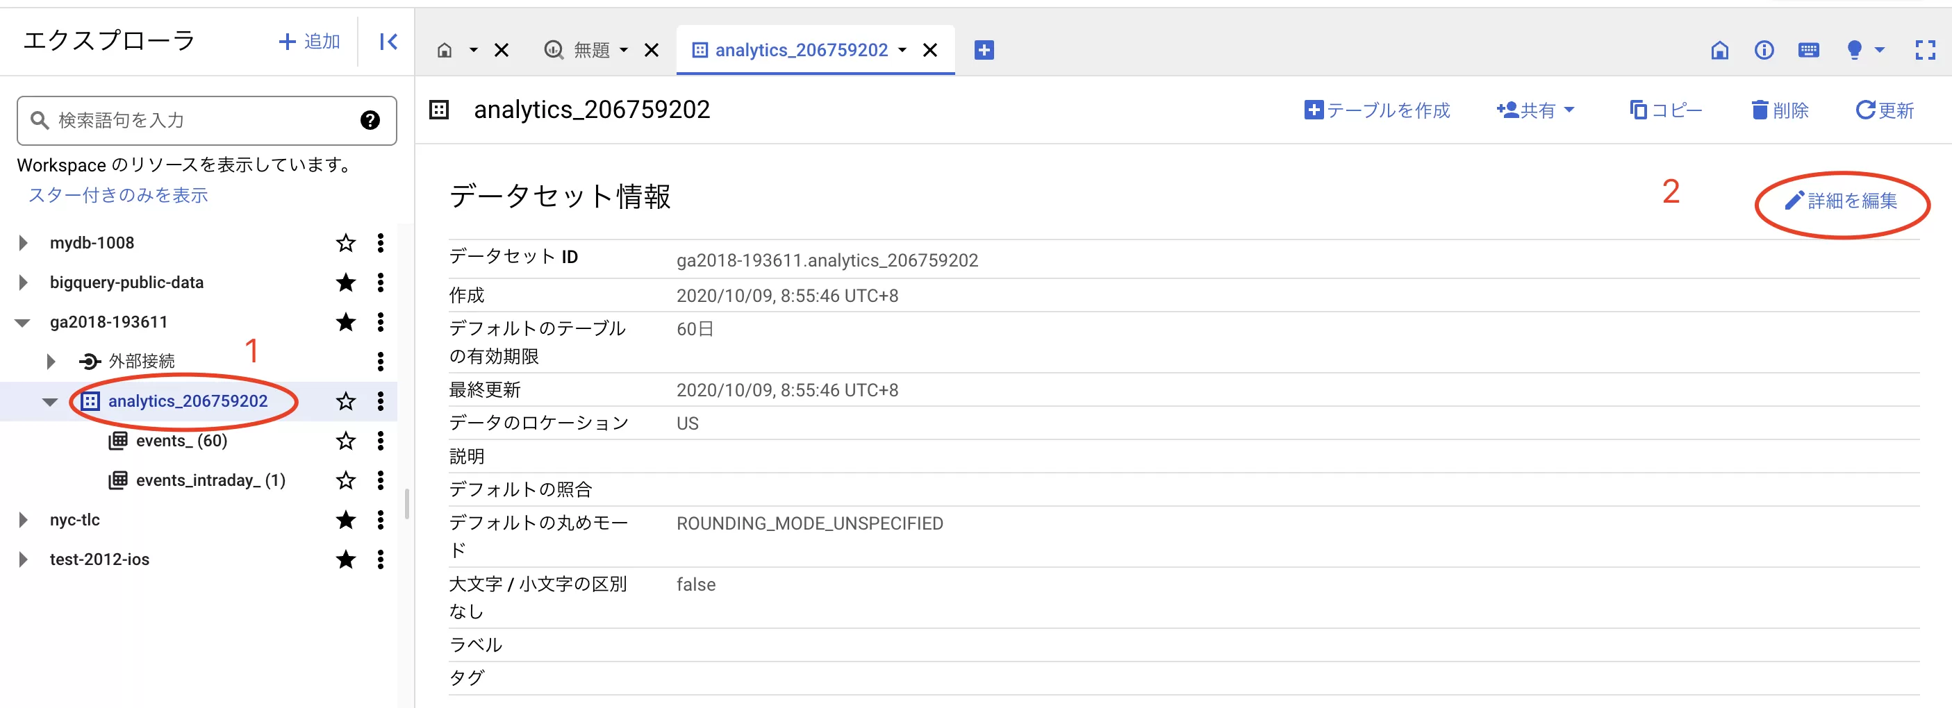This screenshot has height=708, width=1952.
Task: Focus the explorer search input field
Action: point(206,120)
